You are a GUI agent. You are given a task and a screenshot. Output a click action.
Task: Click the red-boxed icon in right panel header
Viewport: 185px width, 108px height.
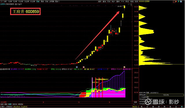pos(174,1)
